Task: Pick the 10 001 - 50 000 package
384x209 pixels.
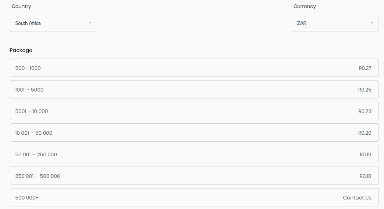Action: click(194, 133)
